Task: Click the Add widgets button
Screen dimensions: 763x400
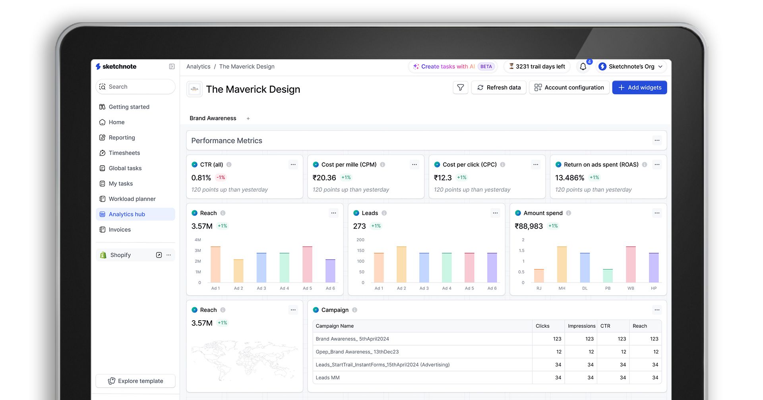Action: (639, 88)
